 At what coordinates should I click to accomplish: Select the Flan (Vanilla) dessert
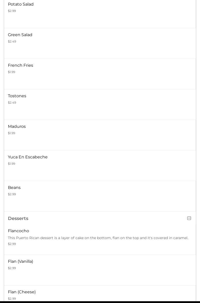[x=20, y=261]
